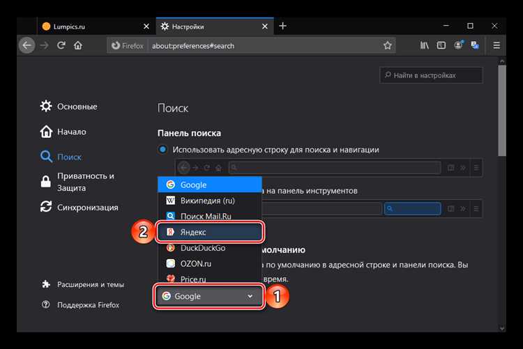The image size is (523, 349).
Task: Open the home page via house icon
Action: tap(78, 45)
